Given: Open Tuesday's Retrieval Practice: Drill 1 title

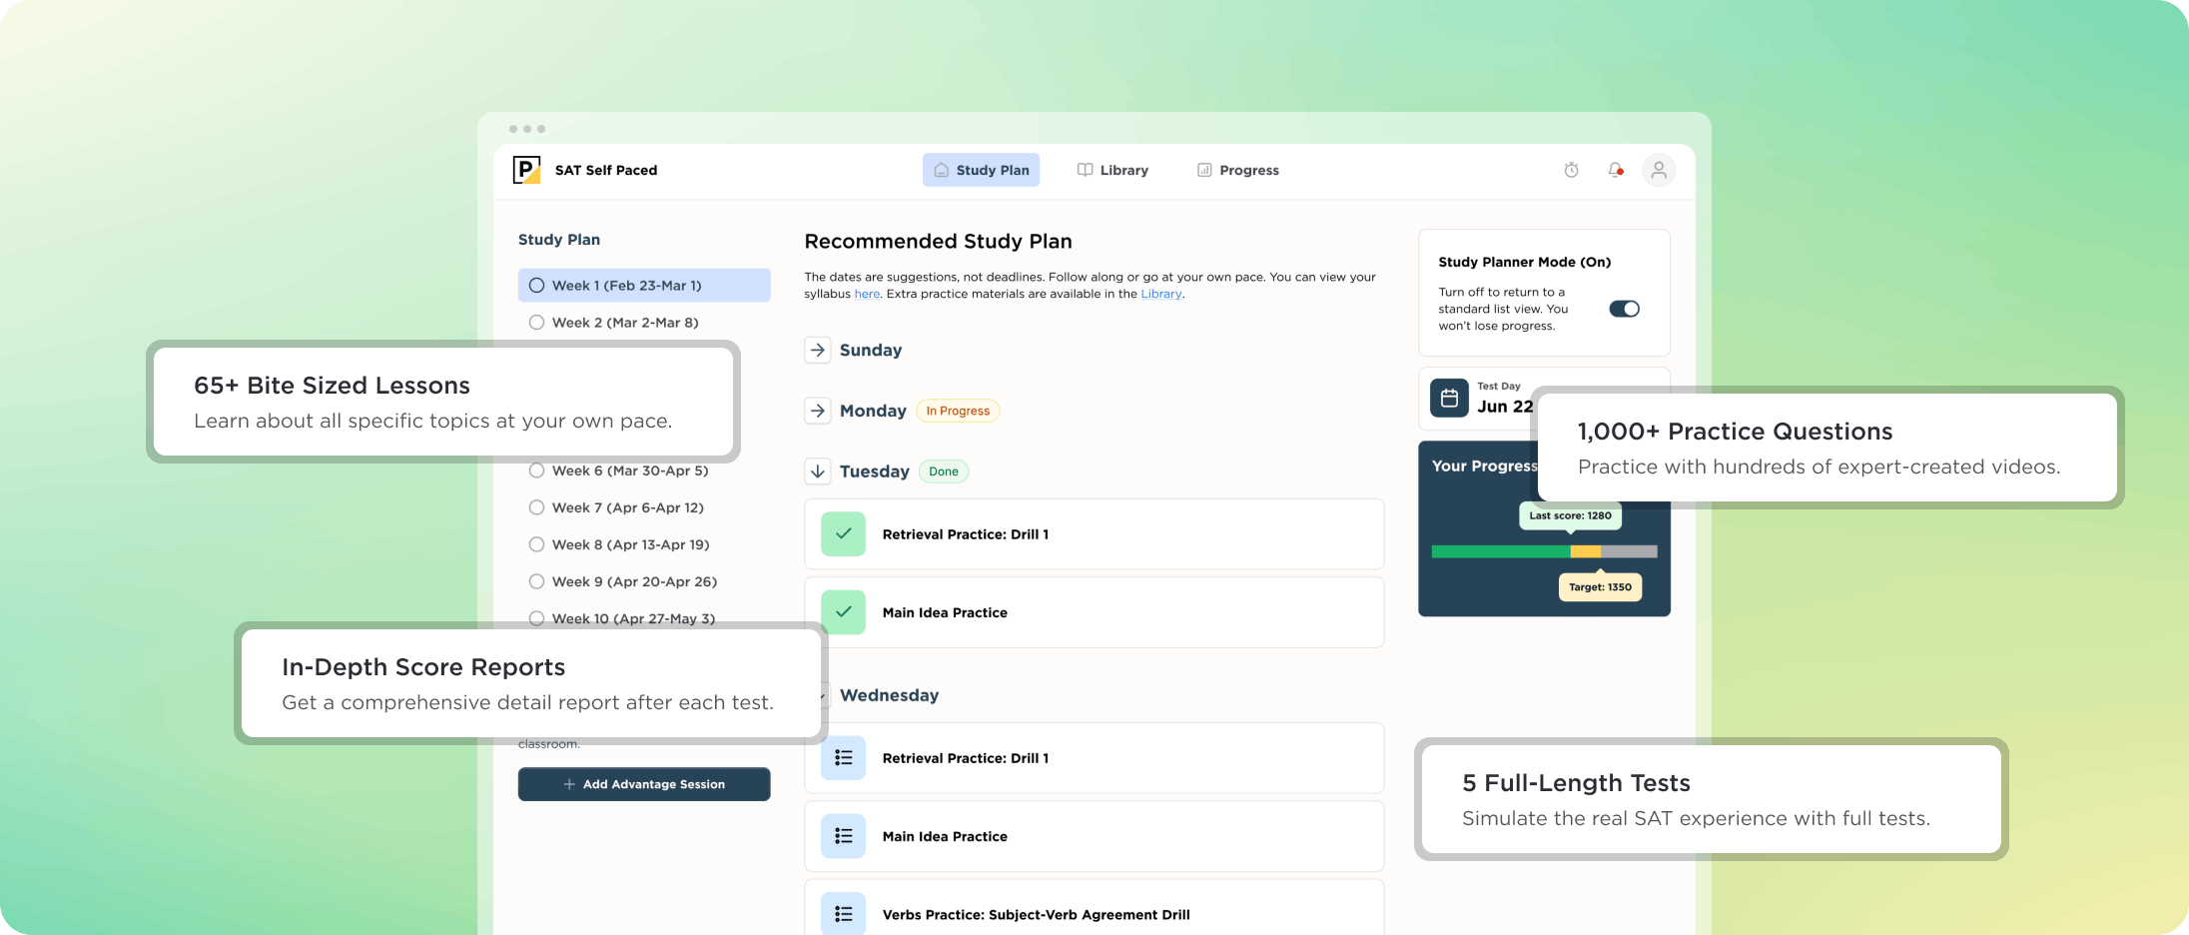Looking at the screenshot, I should (x=966, y=534).
